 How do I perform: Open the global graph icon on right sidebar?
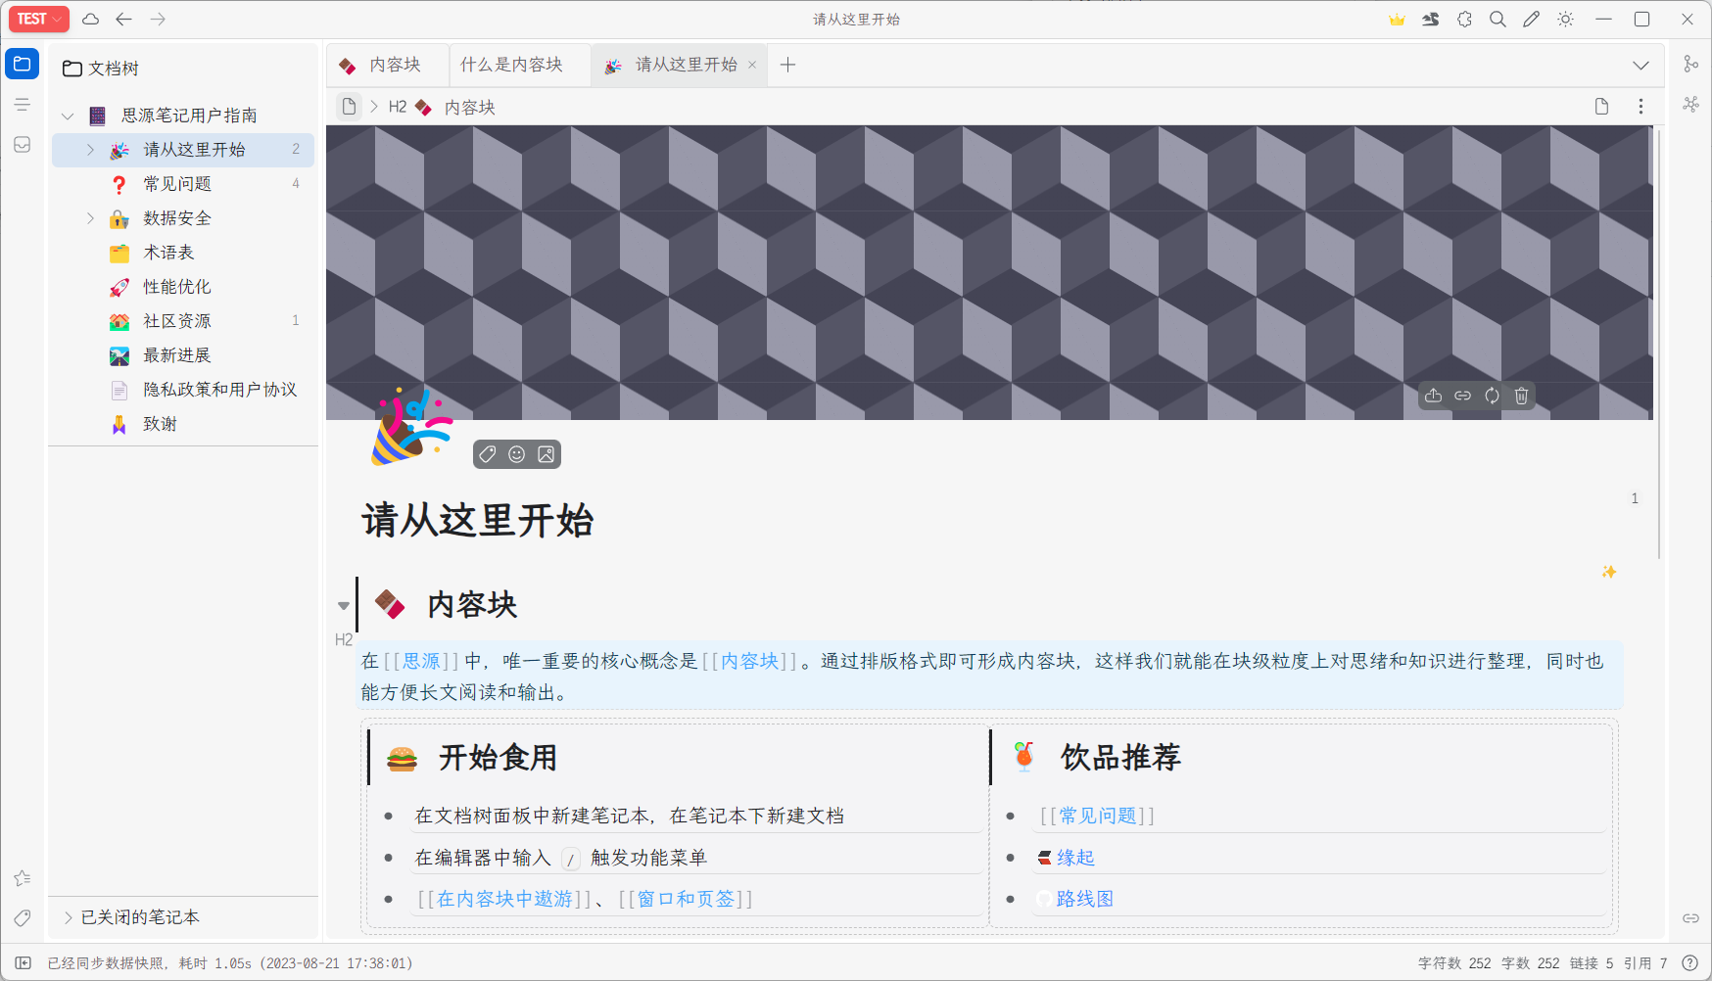pyautogui.click(x=1691, y=104)
